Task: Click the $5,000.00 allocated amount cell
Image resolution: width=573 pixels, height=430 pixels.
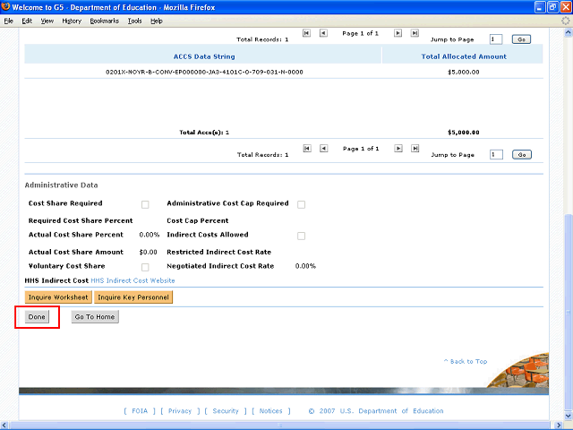Action: coord(464,72)
